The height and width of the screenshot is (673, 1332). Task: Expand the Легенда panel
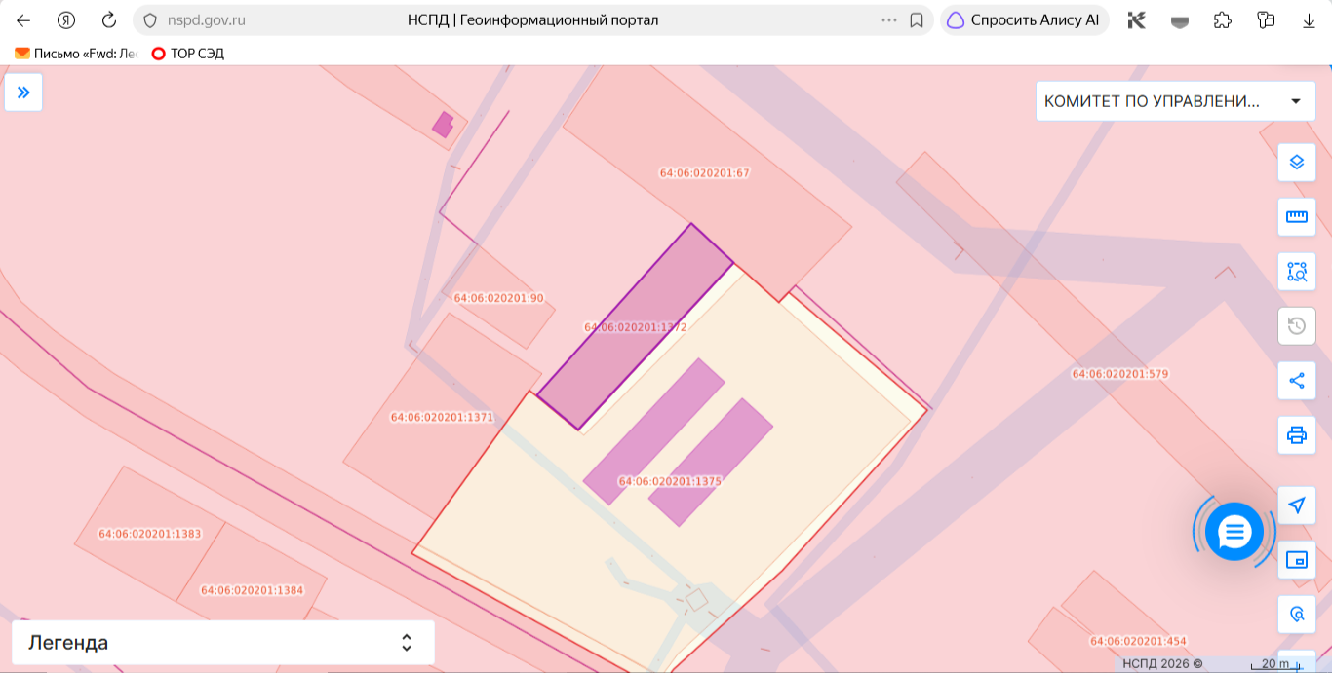223,643
